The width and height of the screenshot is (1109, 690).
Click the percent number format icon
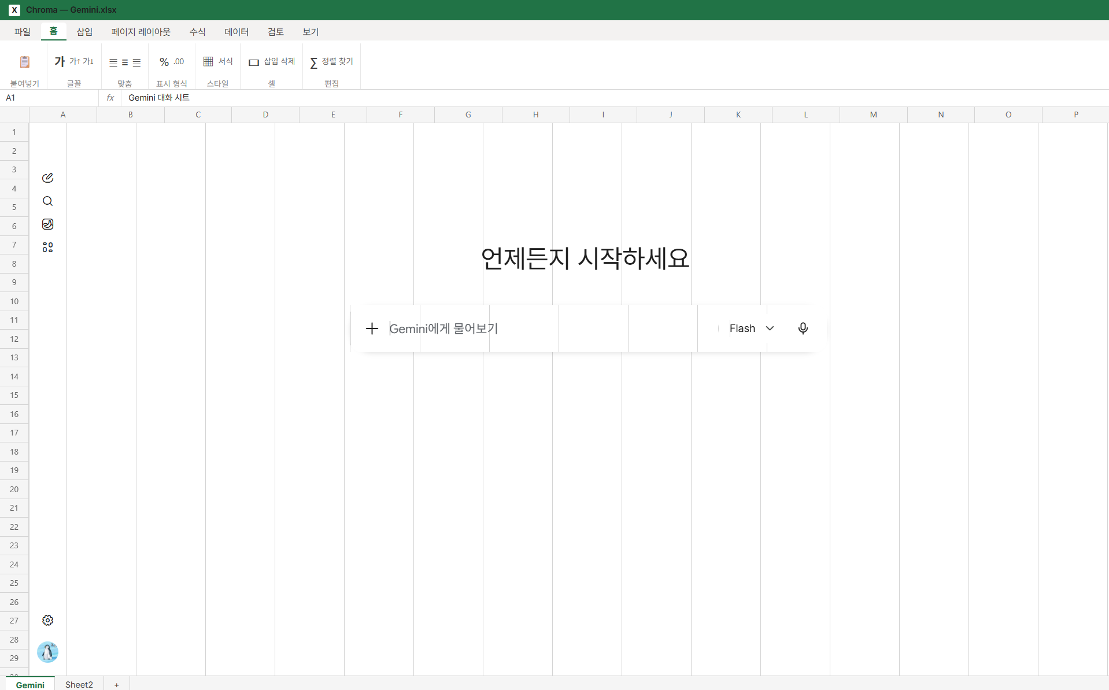(x=164, y=62)
